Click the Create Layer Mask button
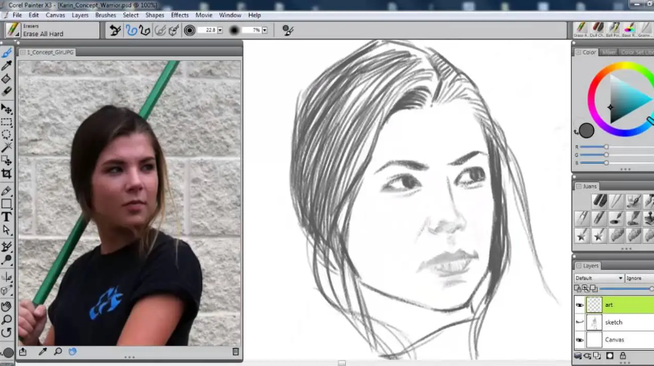Image resolution: width=654 pixels, height=366 pixels. pos(610,355)
